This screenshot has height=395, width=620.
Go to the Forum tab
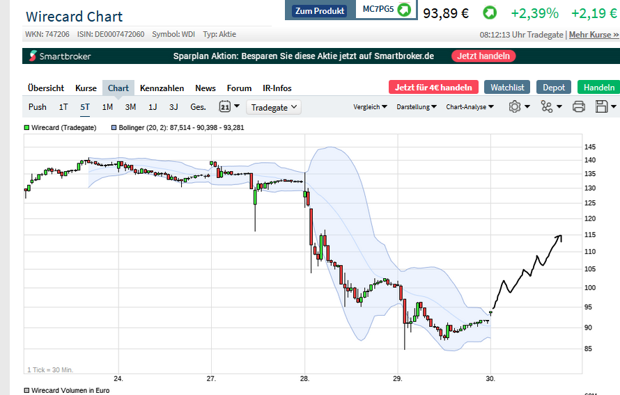pos(239,88)
